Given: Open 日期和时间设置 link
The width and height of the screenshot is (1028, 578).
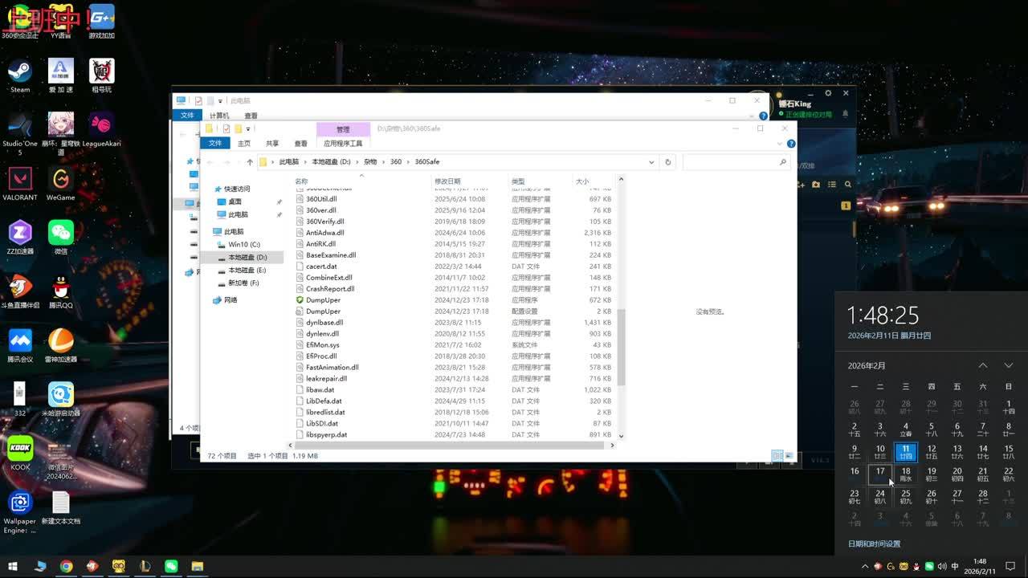Looking at the screenshot, I should [874, 543].
